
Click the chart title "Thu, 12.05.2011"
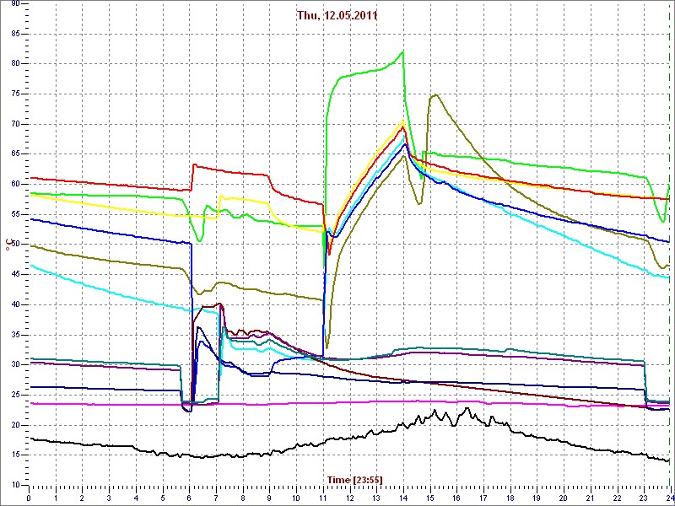click(337, 15)
